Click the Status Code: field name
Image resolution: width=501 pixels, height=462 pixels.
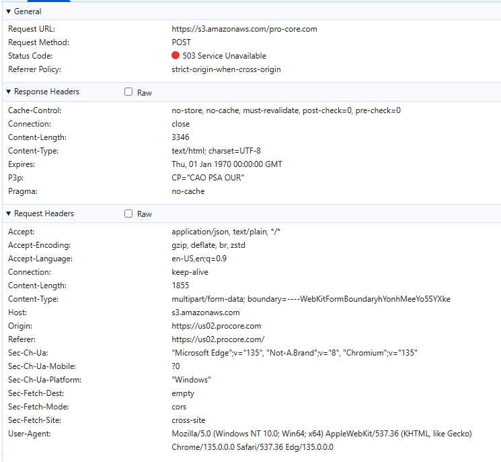[30, 56]
